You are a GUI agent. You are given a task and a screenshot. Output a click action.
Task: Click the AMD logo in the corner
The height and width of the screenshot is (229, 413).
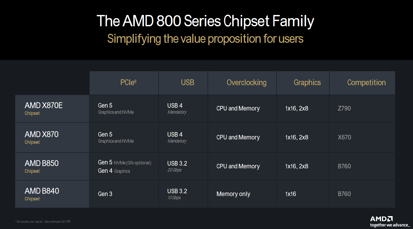point(381,219)
